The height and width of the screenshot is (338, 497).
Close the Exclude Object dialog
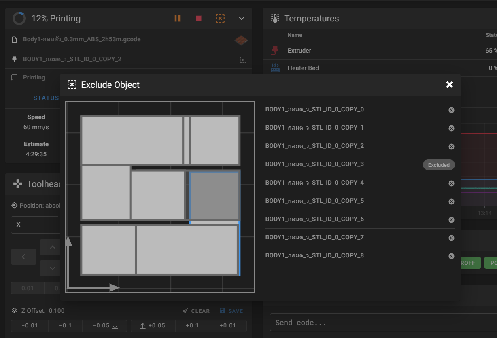[x=449, y=85]
